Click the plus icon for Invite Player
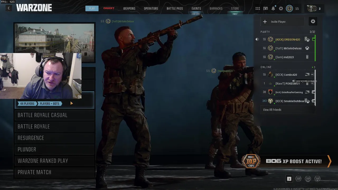Viewport: 338px width, 190px height. click(x=265, y=22)
